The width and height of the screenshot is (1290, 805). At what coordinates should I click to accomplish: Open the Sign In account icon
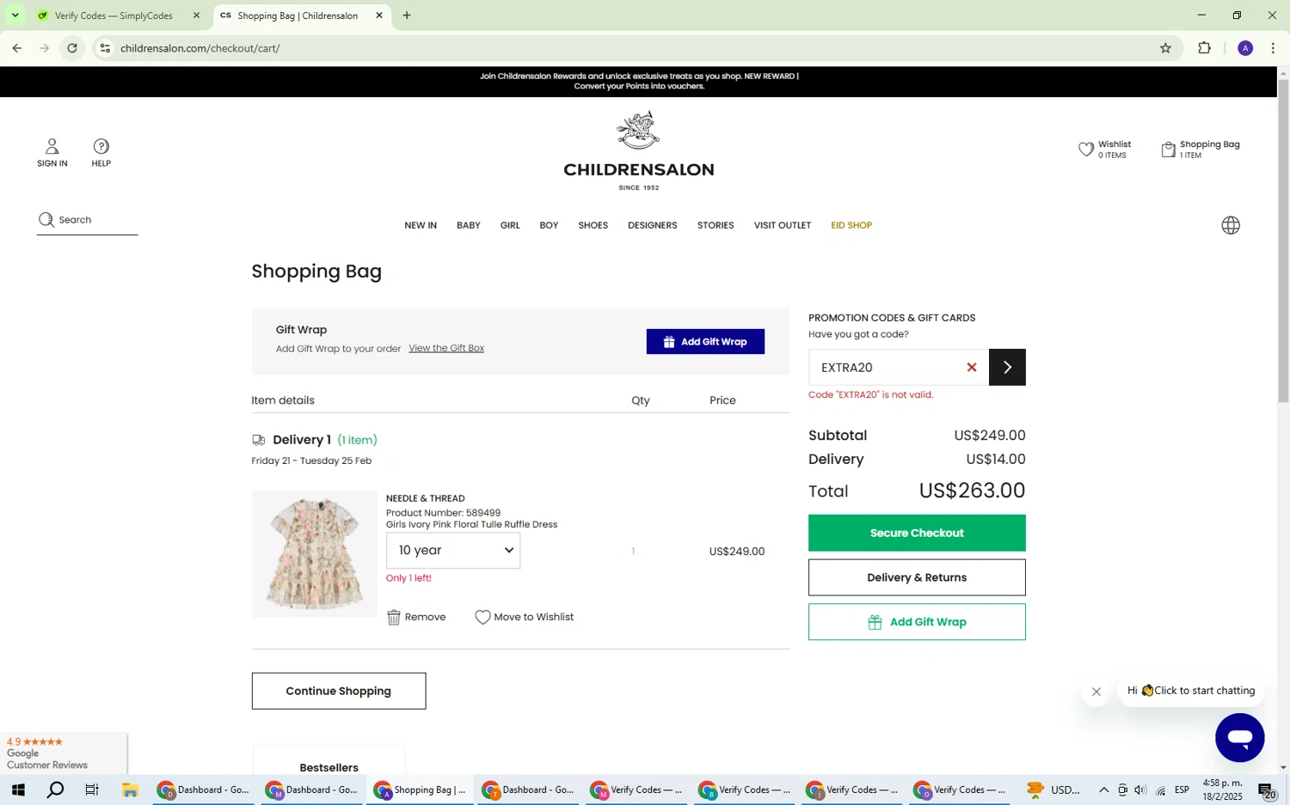[x=52, y=146]
